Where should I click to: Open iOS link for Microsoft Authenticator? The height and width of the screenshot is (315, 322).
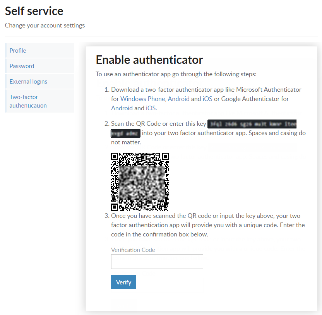click(207, 99)
